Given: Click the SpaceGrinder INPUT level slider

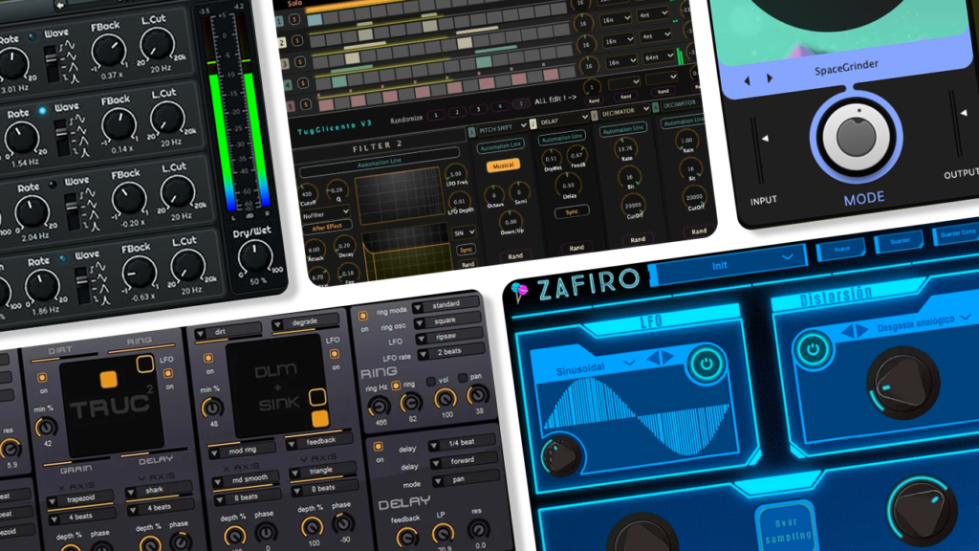Looking at the screenshot, I should tap(758, 150).
